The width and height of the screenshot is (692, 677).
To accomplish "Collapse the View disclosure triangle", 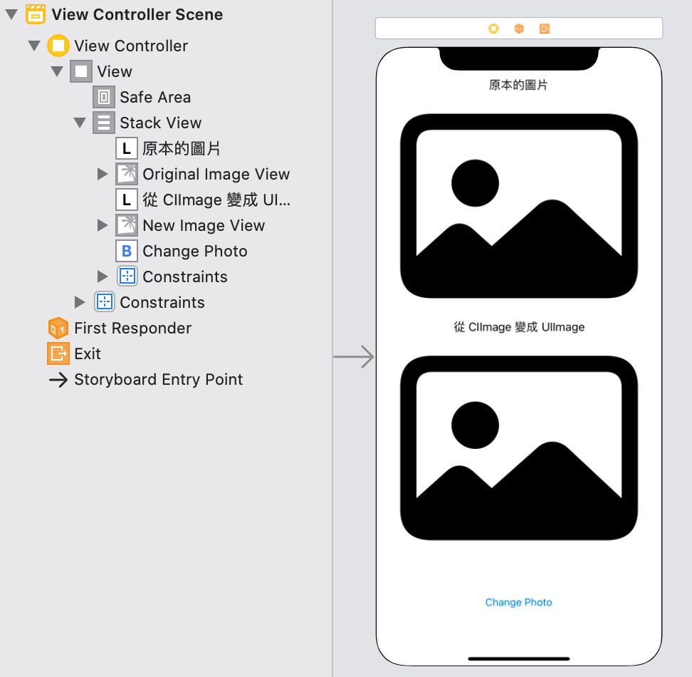I will 57,71.
